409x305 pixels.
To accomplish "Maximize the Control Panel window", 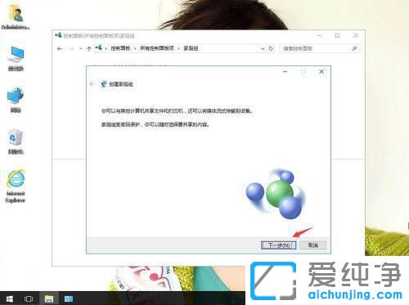I will coord(338,35).
